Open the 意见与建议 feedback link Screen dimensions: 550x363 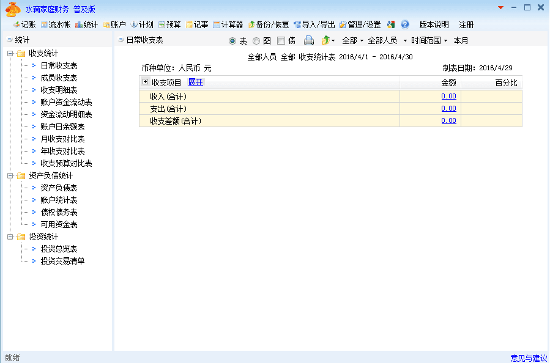[x=529, y=358]
